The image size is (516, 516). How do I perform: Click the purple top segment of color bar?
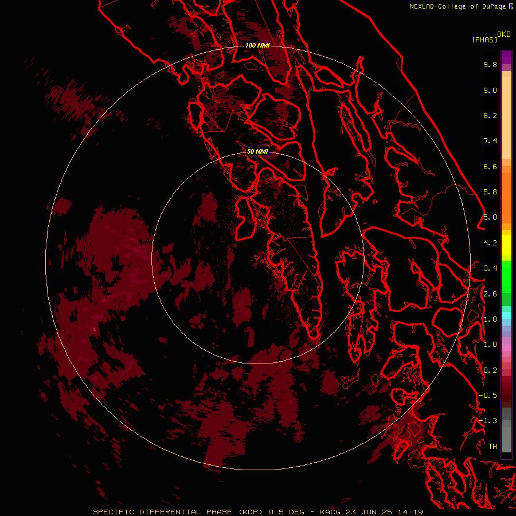[x=506, y=57]
